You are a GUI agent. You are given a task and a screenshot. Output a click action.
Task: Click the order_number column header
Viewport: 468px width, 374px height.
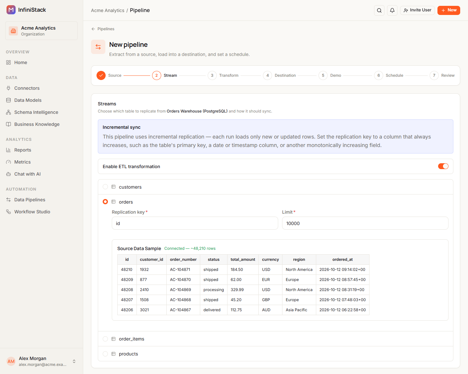(x=183, y=260)
